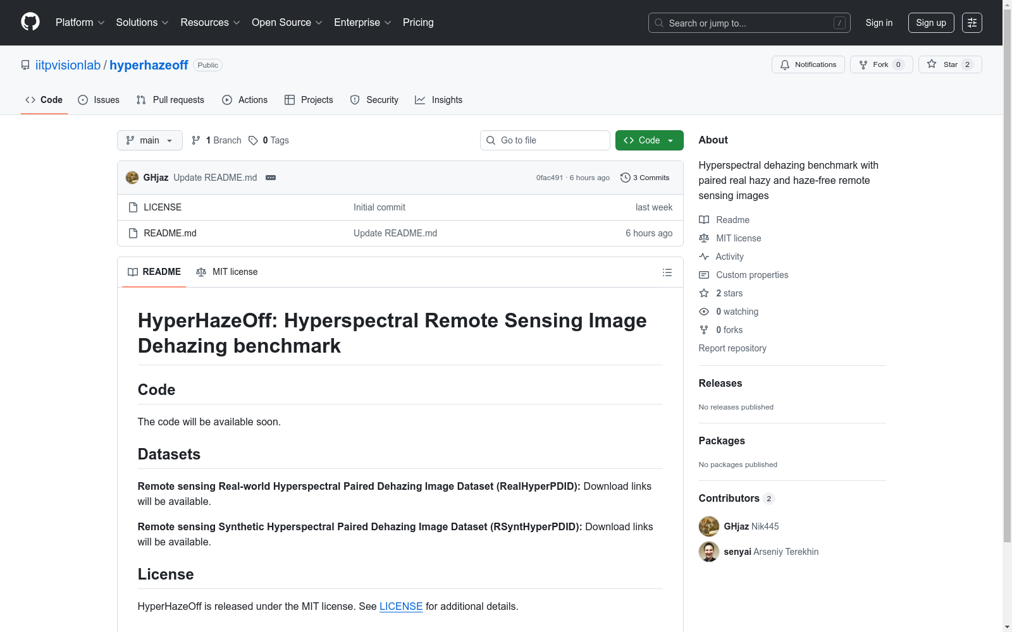Select the MIT license tab in README panel
The image size is (1012, 632).
(227, 272)
